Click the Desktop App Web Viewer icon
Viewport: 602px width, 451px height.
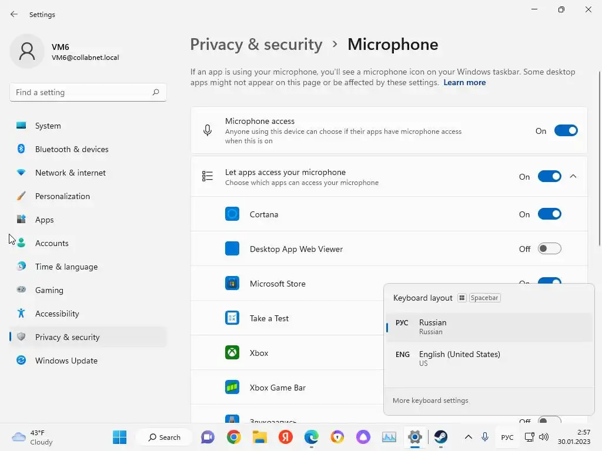tap(232, 248)
